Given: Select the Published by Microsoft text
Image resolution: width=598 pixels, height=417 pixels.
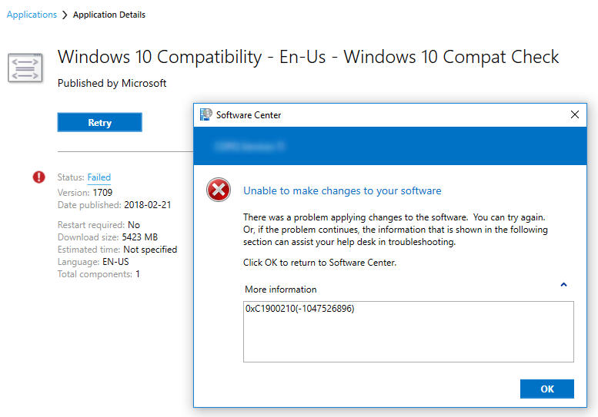Looking at the screenshot, I should [x=112, y=83].
